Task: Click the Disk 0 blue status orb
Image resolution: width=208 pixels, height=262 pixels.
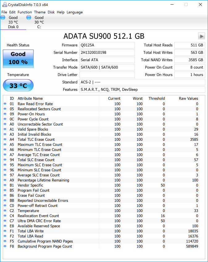Action: (x=3, y=18)
